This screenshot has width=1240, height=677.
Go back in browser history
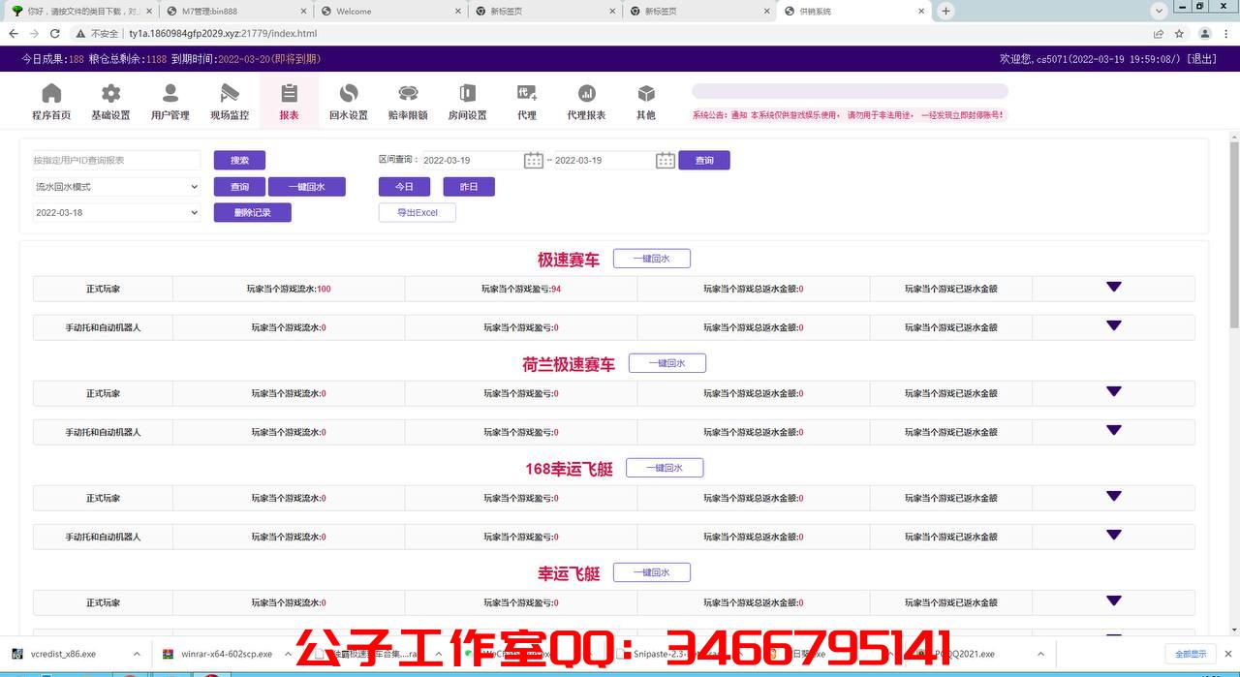pos(14,33)
